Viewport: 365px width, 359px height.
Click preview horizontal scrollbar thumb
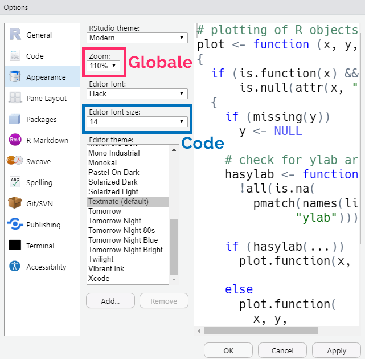pyautogui.click(x=261, y=331)
